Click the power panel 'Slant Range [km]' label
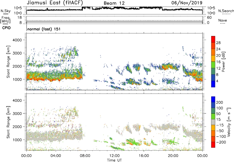Viewport: 234px width, 162px height. point(8,62)
